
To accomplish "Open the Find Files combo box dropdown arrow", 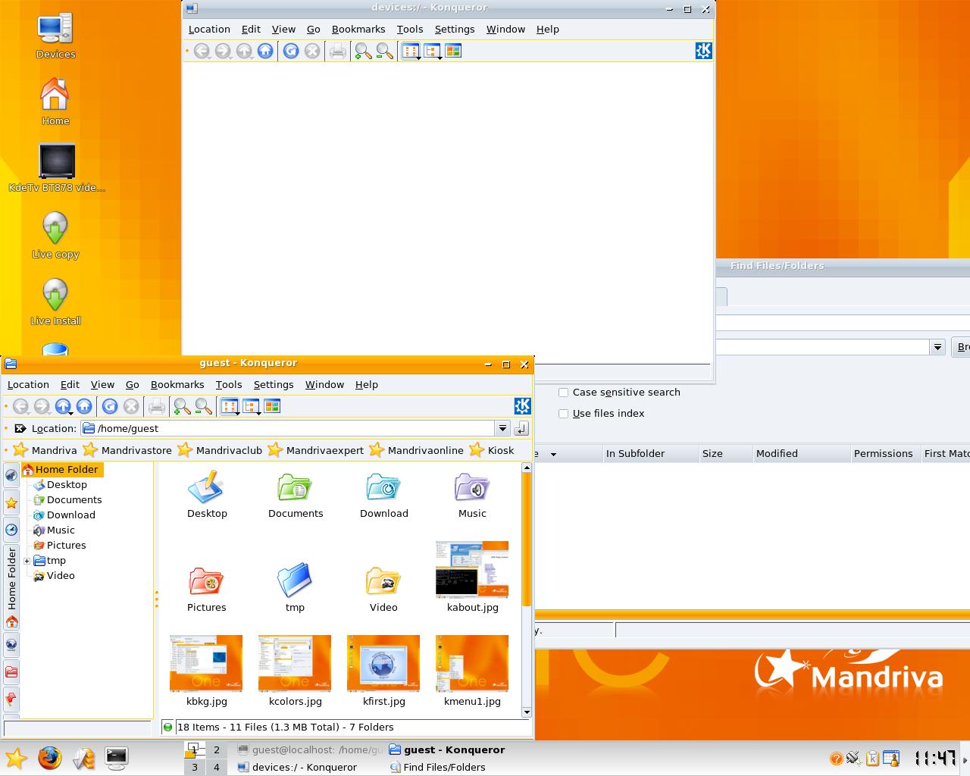I will pos(937,347).
